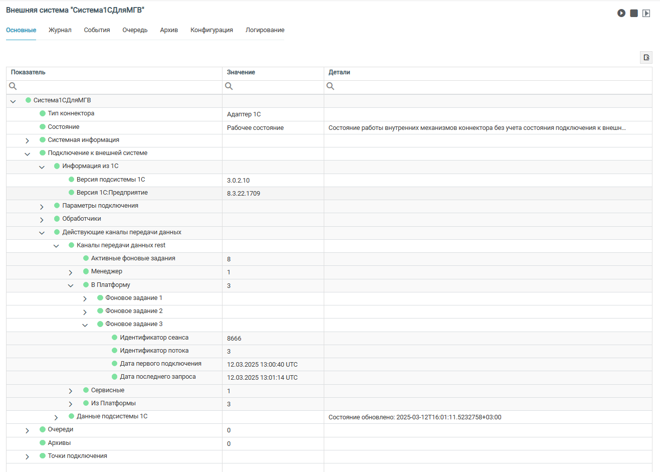The image size is (660, 472).
Task: Click green status dot beside Состояние
Action: point(43,127)
